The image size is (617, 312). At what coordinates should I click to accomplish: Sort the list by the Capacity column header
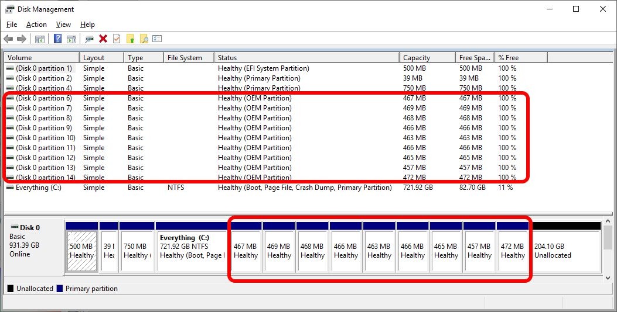(417, 58)
